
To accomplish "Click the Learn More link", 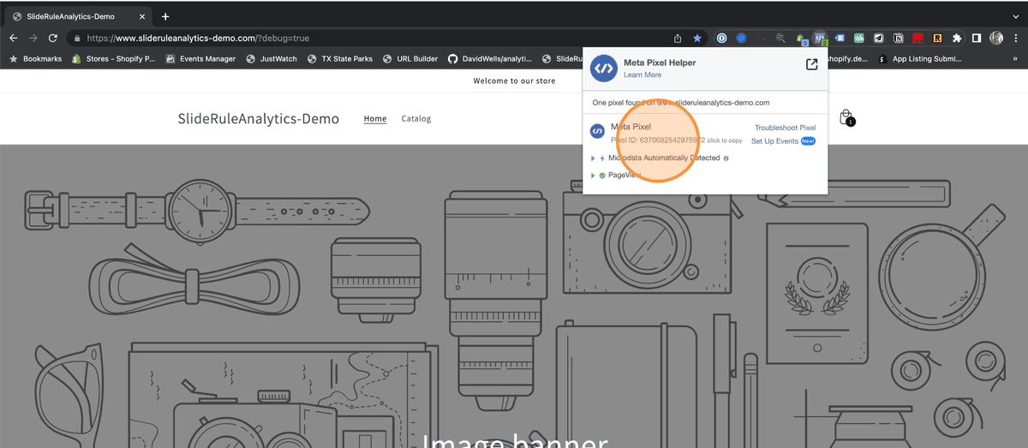I will pos(642,75).
